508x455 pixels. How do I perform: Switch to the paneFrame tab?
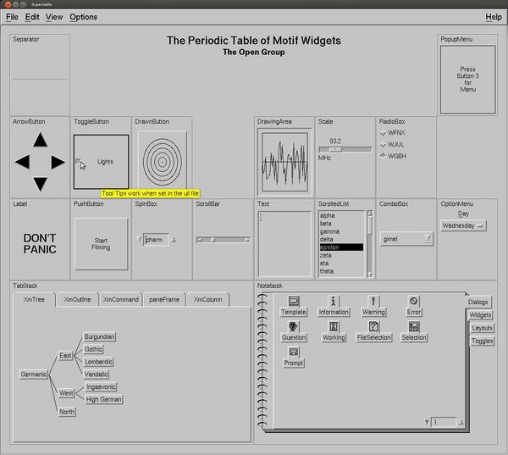(164, 299)
